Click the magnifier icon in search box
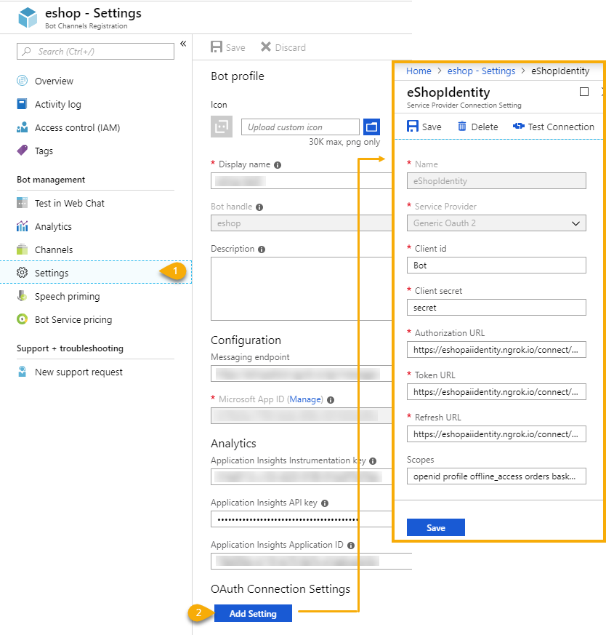 point(27,52)
